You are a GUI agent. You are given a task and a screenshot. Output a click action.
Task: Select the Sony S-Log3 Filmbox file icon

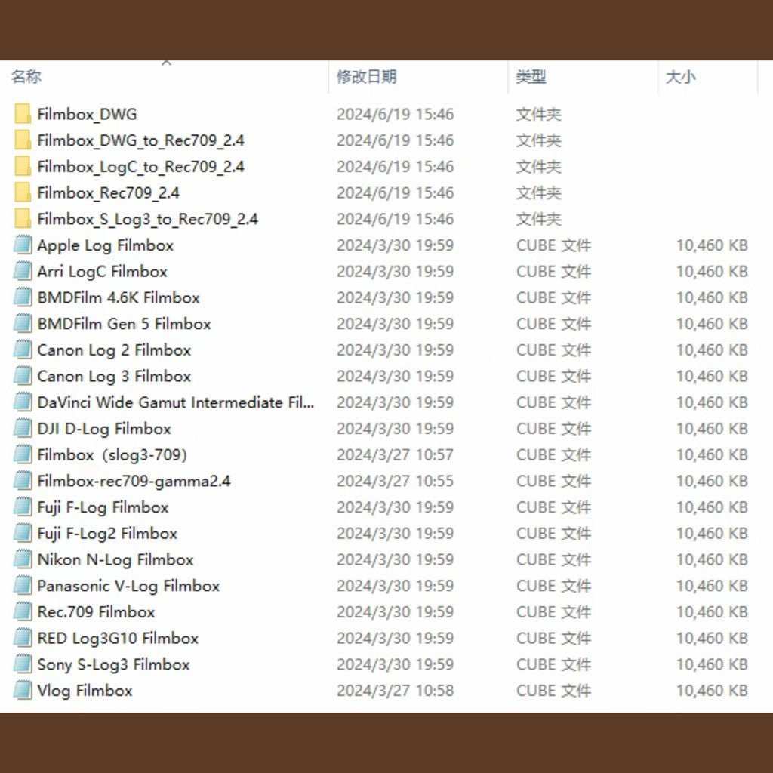pos(22,664)
